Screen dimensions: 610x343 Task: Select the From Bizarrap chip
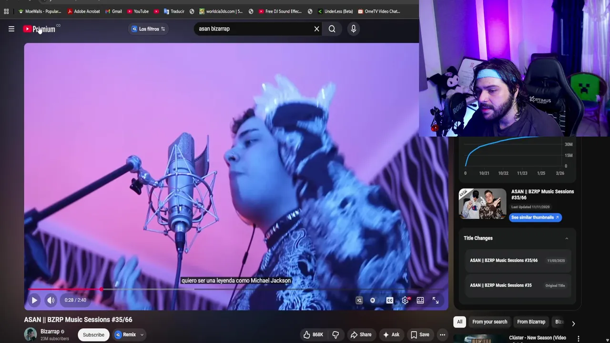(x=531, y=322)
